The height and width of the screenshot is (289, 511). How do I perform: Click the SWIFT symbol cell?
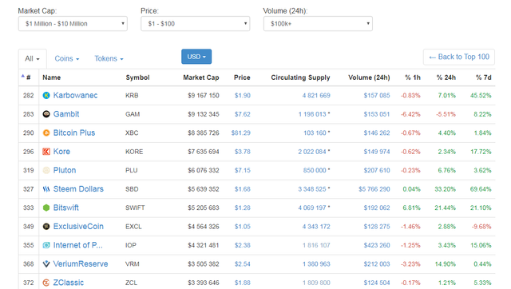click(x=135, y=208)
